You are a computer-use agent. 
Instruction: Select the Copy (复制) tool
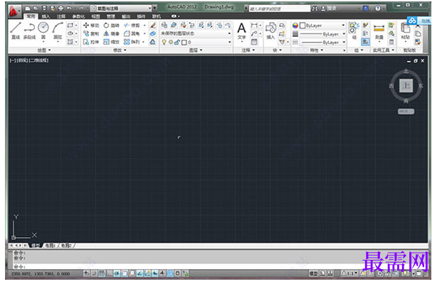tap(91, 33)
